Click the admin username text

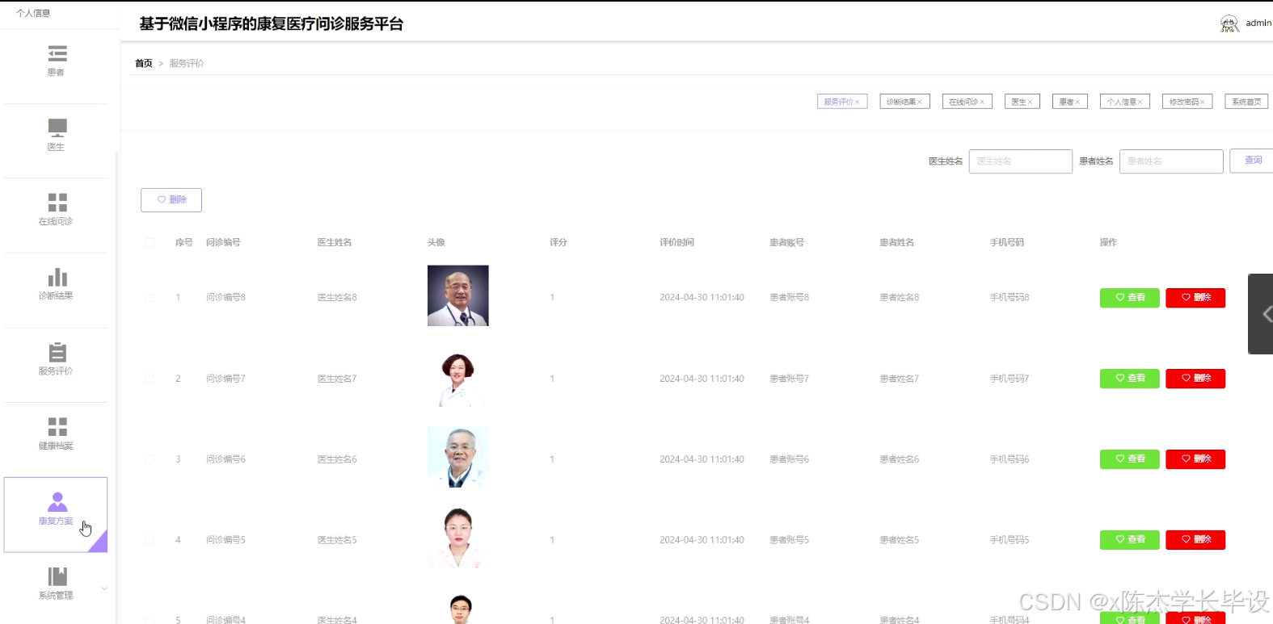(x=1258, y=23)
